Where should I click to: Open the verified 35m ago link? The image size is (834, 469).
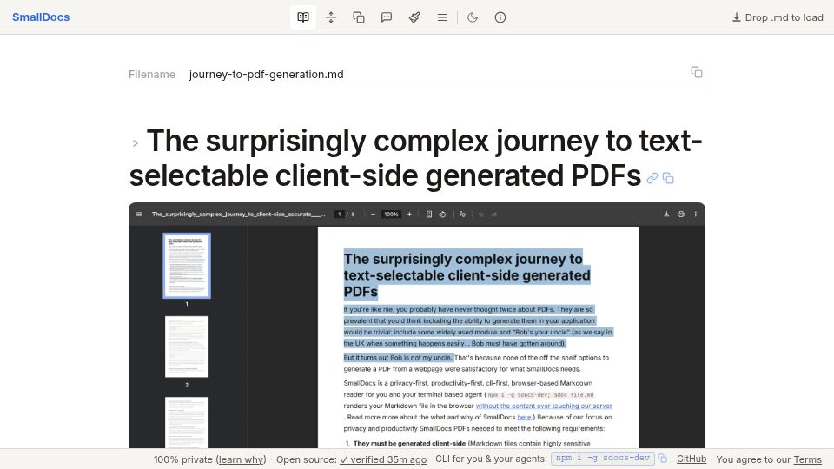click(383, 459)
